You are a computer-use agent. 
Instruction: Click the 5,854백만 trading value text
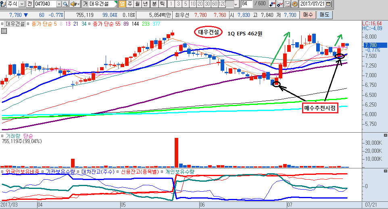[x=160, y=15]
